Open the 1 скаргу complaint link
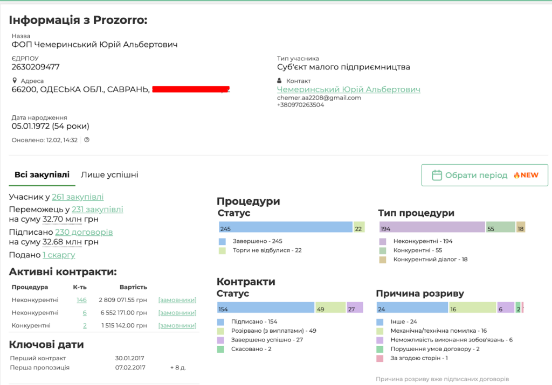Viewport: 552px width, 385px height. (x=59, y=255)
